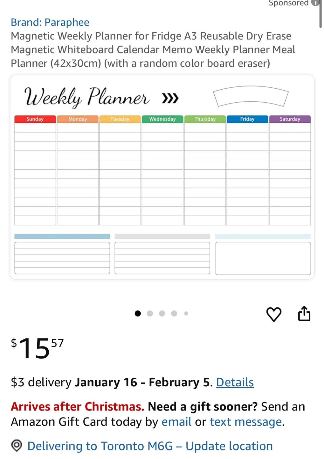
Task: Click the delivery Details link
Action: click(235, 382)
